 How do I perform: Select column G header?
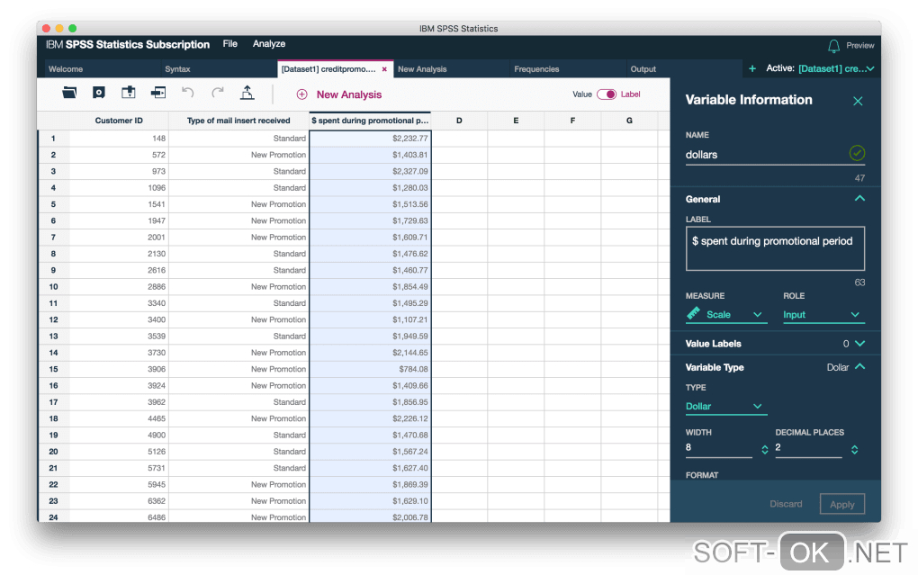(x=629, y=121)
